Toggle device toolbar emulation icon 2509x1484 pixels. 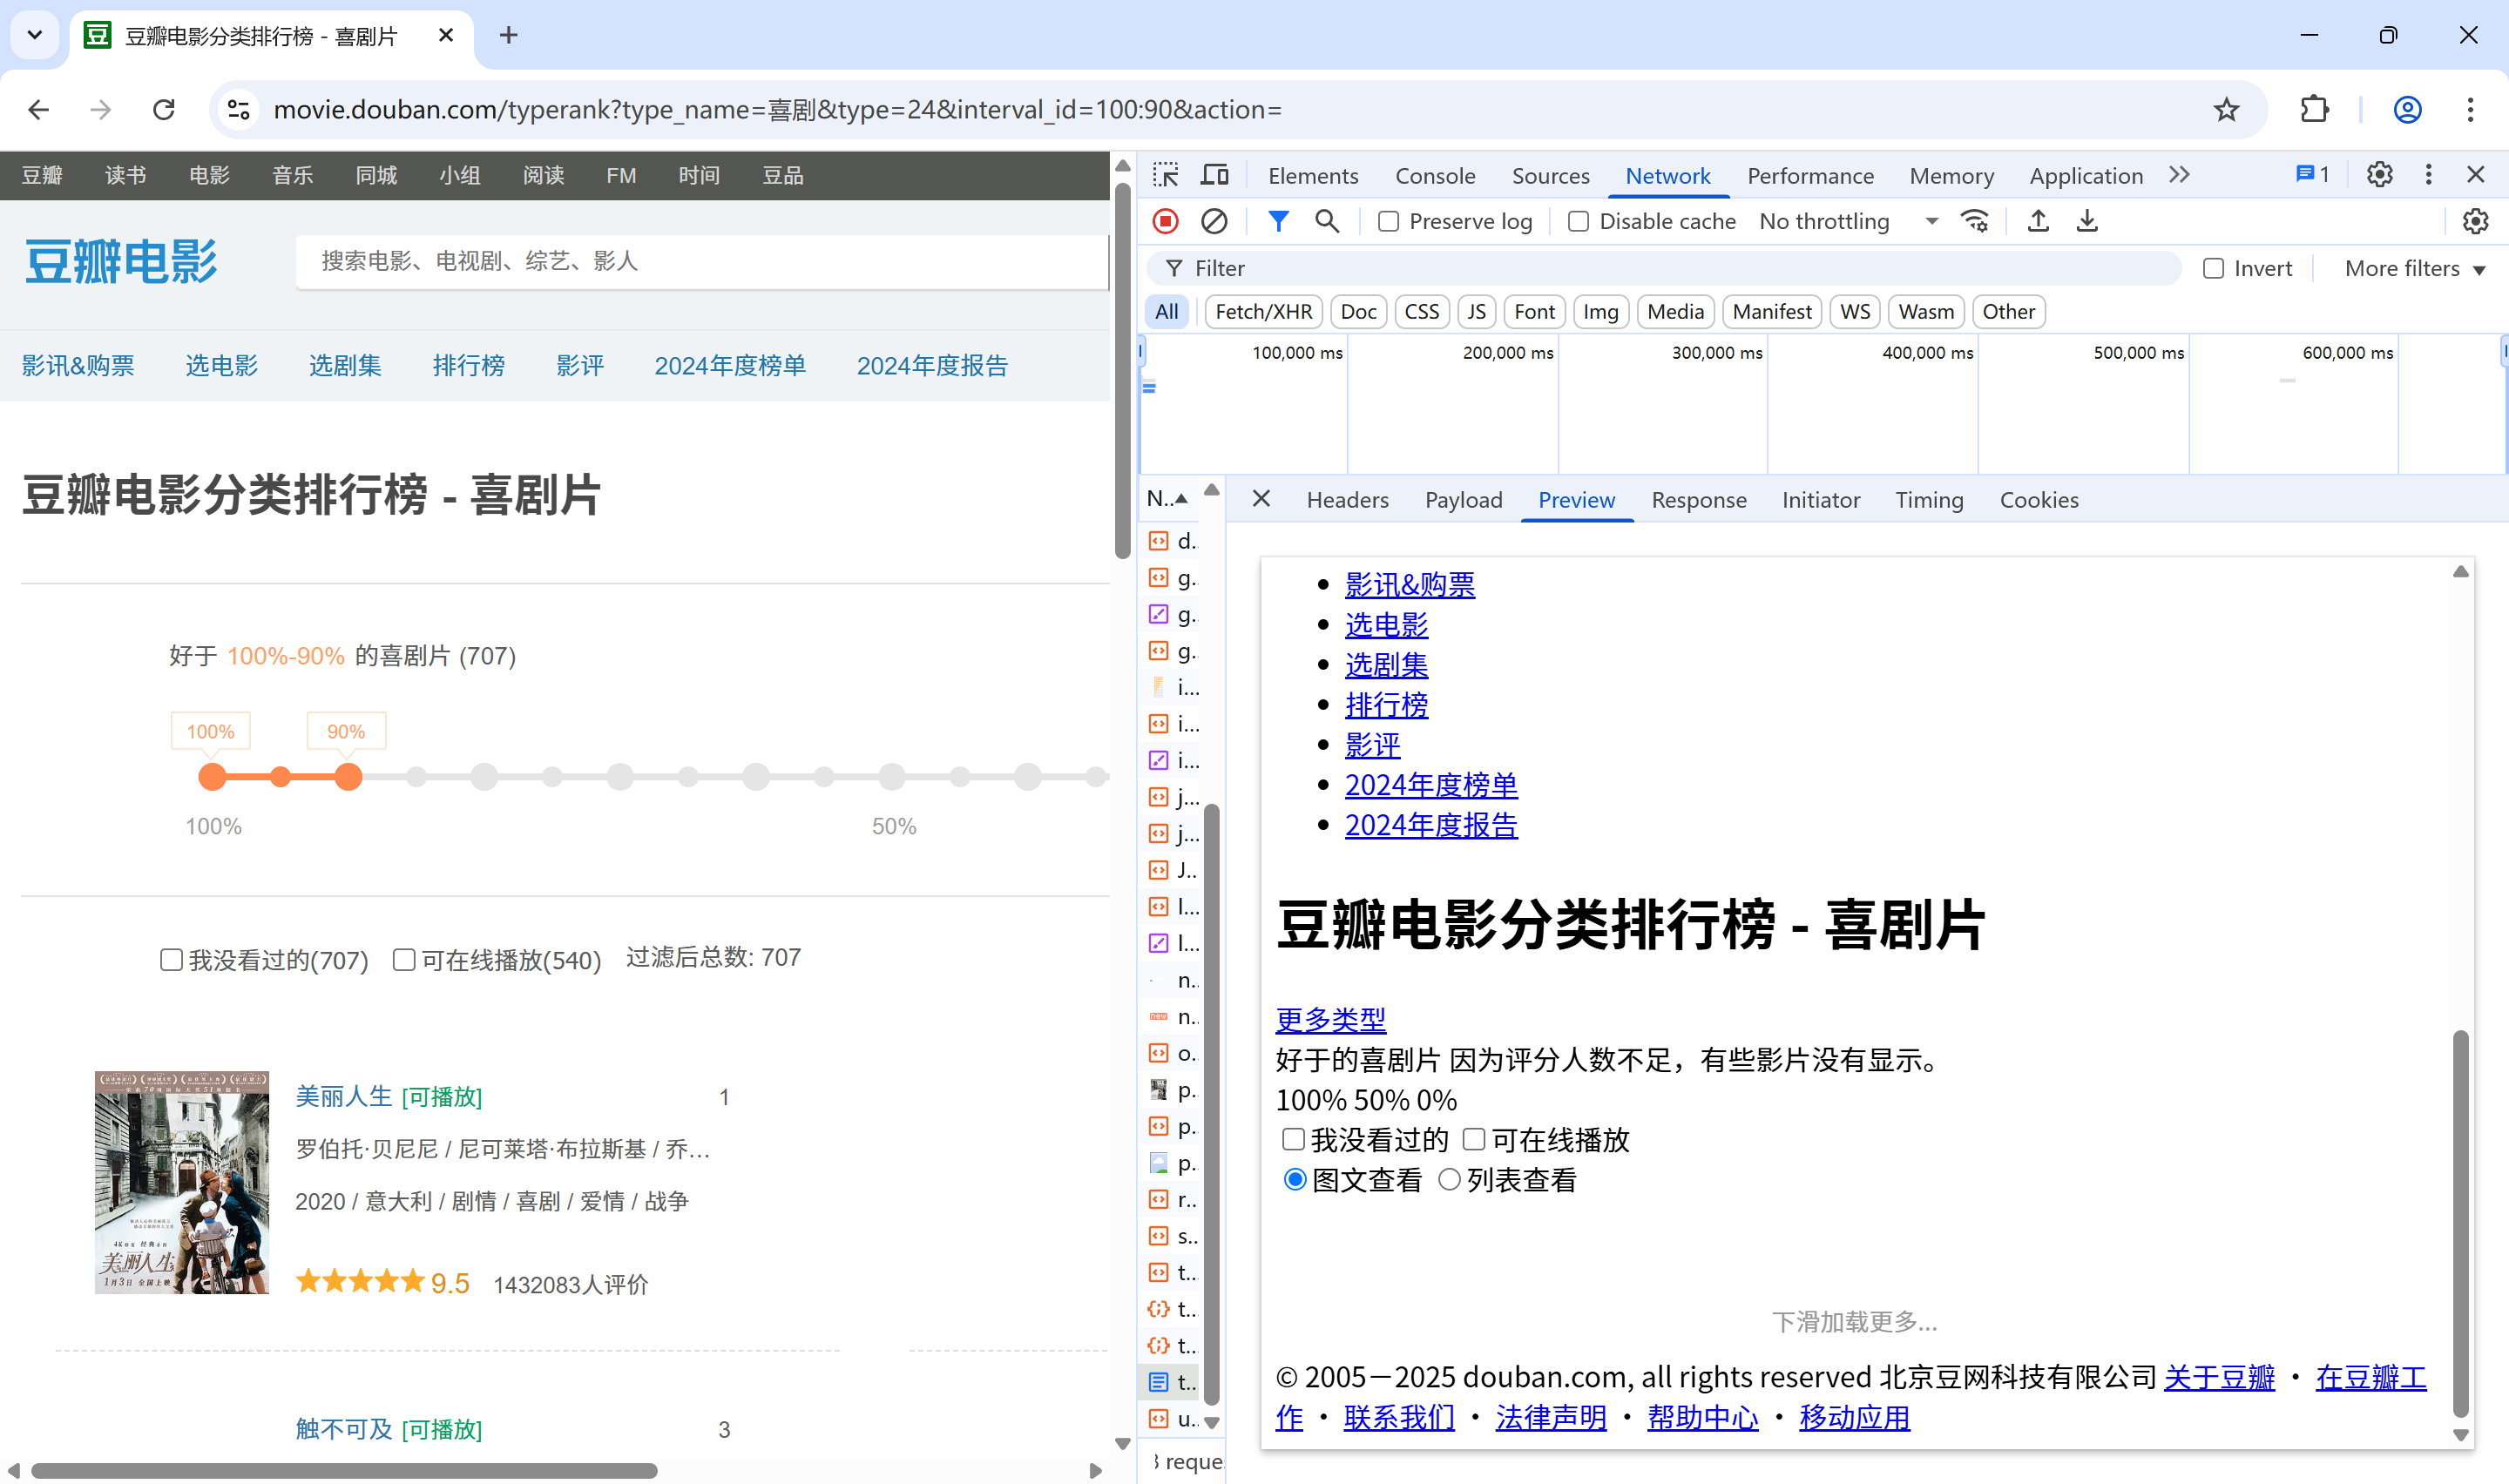point(1215,175)
